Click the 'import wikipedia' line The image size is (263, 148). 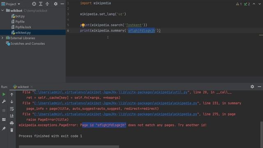point(95,3)
